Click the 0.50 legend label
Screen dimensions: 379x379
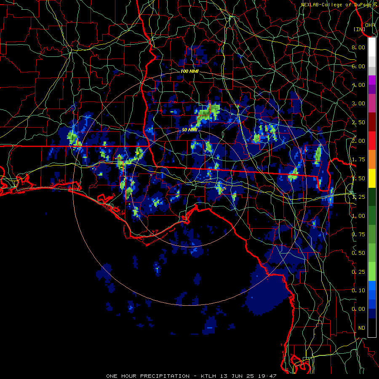pos(358,253)
